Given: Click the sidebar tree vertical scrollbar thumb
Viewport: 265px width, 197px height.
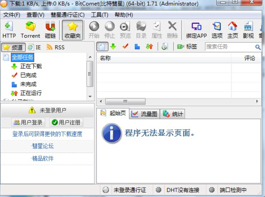Looking at the screenshot, I should point(90,74).
